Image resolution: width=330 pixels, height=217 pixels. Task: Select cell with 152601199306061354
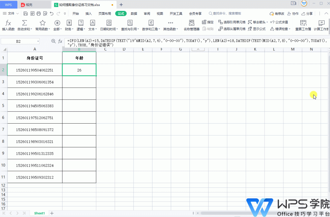(35, 82)
